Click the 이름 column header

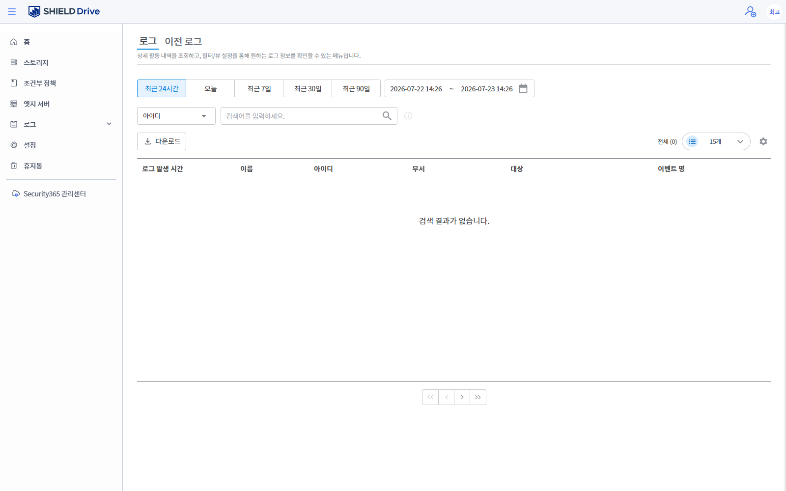247,169
